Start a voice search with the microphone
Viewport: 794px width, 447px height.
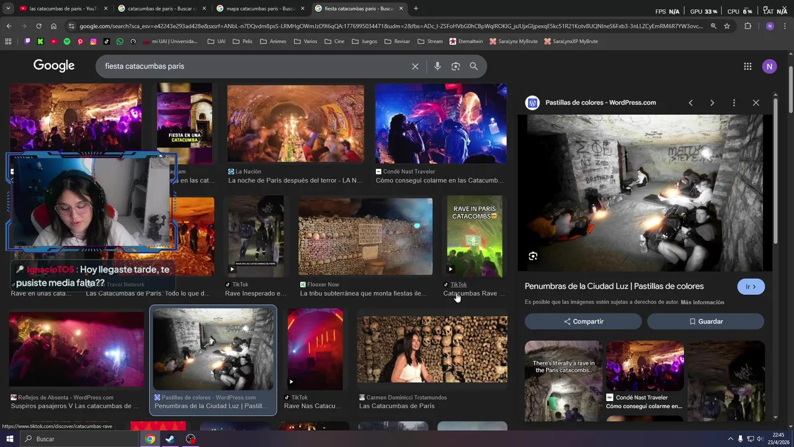(x=437, y=66)
